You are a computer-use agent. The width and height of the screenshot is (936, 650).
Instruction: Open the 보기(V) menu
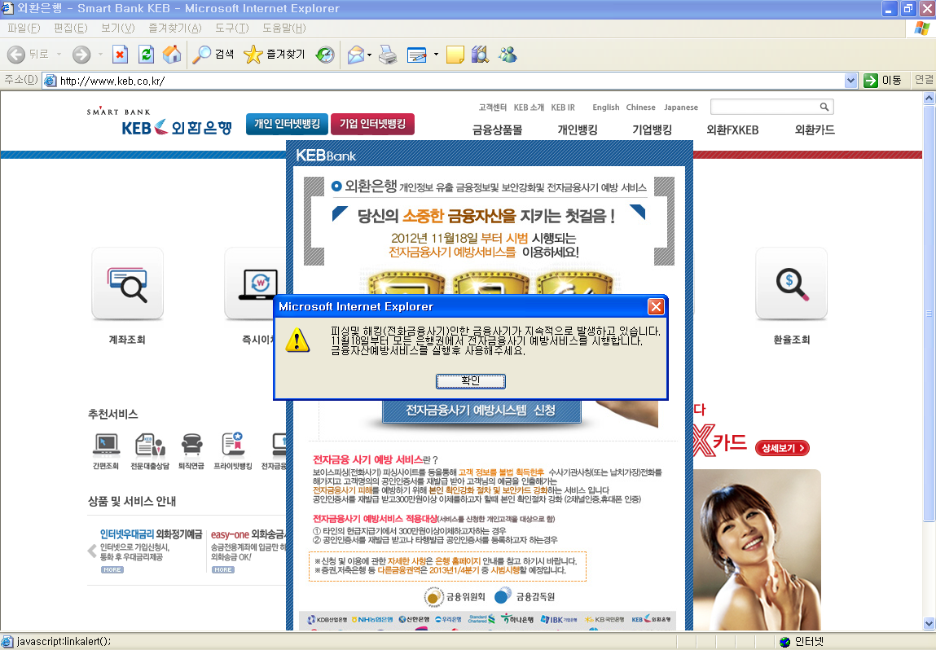click(x=117, y=28)
